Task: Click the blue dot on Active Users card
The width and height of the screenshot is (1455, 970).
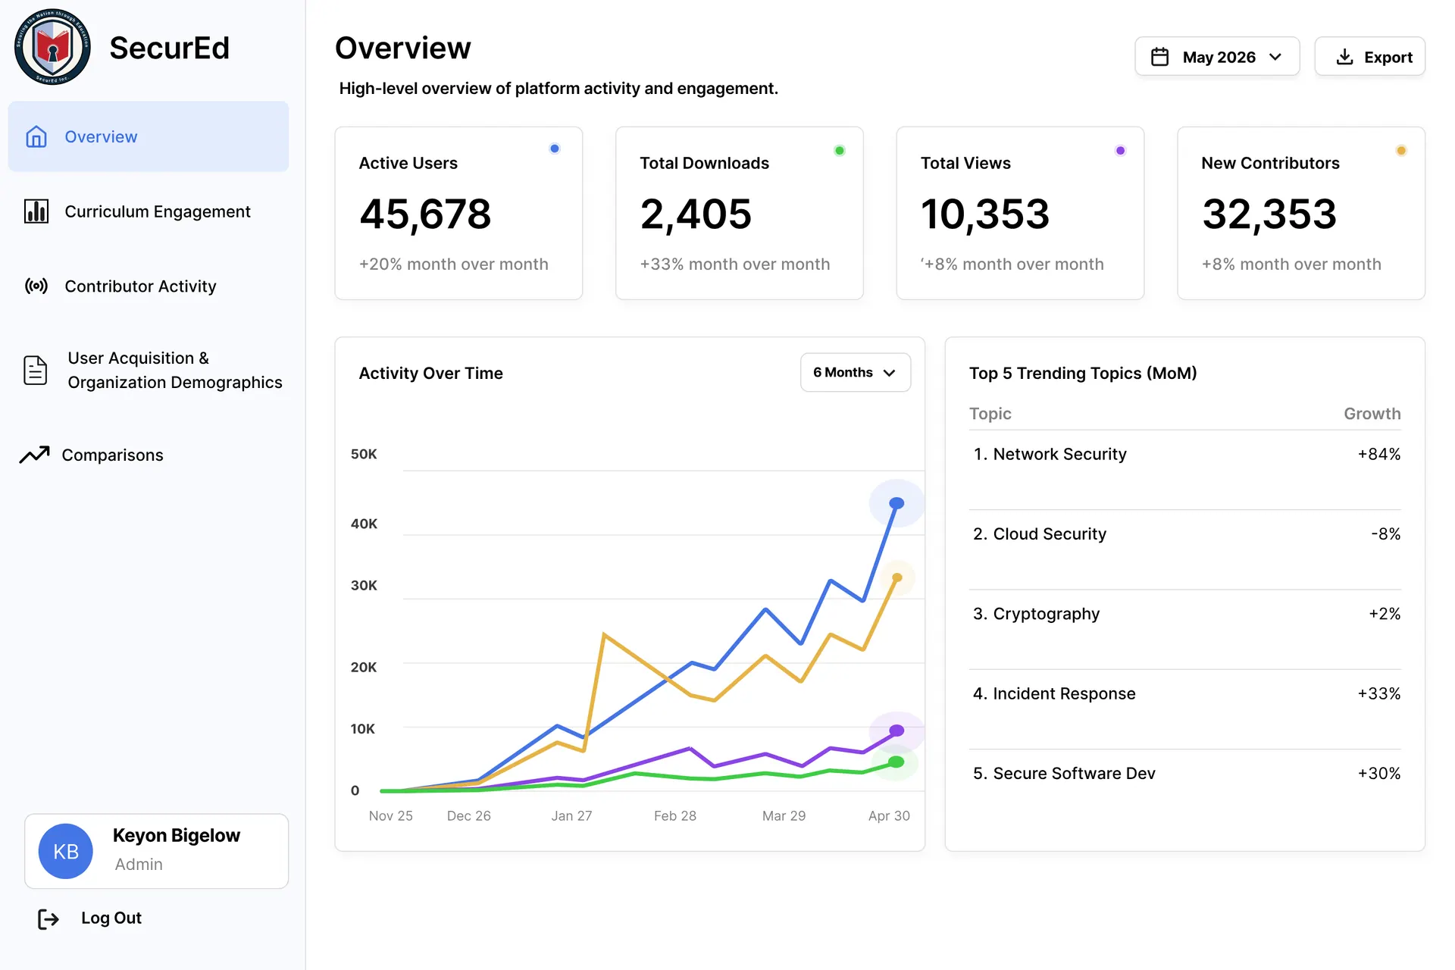Action: tap(555, 149)
